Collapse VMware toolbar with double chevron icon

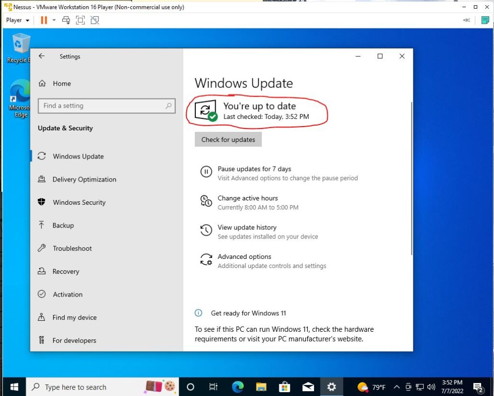pos(467,20)
